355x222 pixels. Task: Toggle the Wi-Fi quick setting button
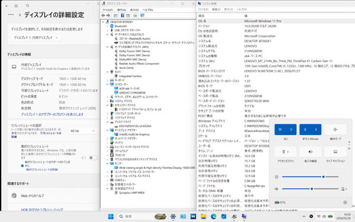click(x=280, y=130)
